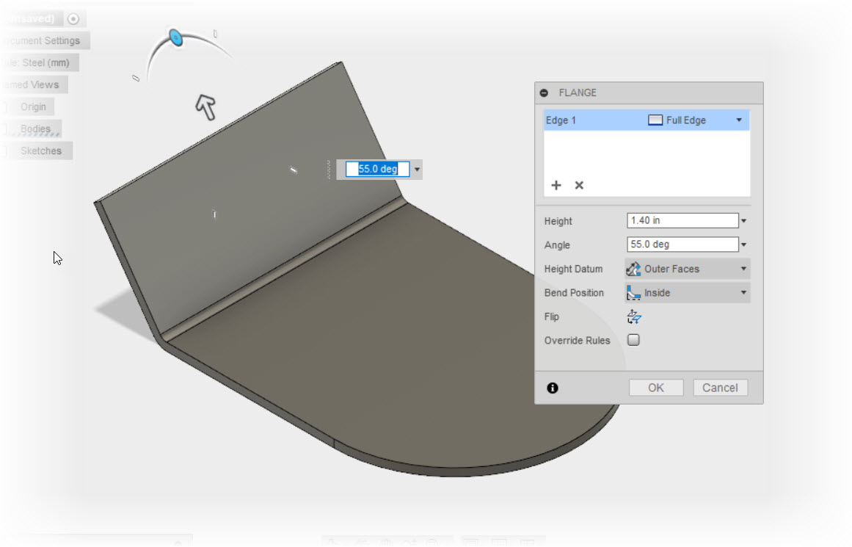Enable the Override Rules checkbox

click(x=633, y=340)
